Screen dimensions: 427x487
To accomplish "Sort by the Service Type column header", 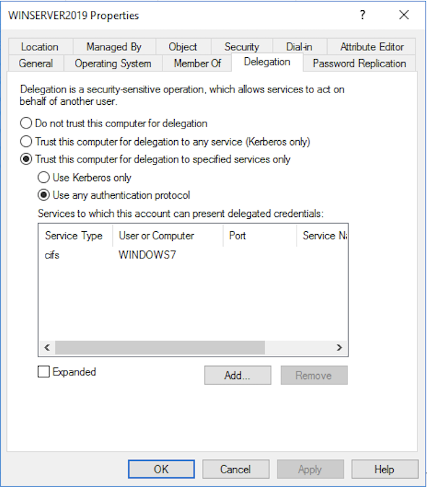I will [74, 236].
